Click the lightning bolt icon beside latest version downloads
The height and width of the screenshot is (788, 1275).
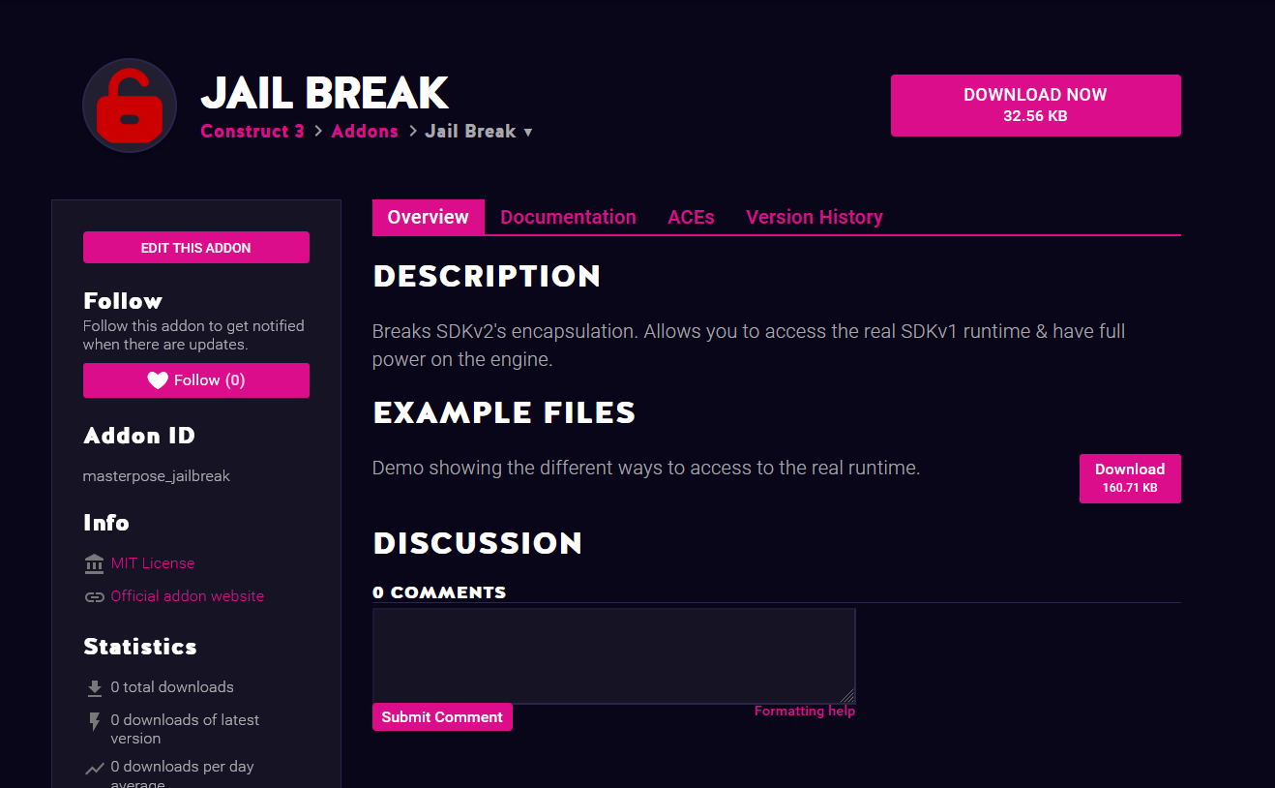point(94,721)
